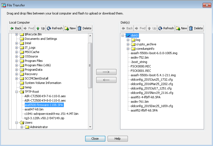The height and width of the screenshot is (146, 213).
Task: Refresh the Disk(s) file list
Action: click(166, 28)
